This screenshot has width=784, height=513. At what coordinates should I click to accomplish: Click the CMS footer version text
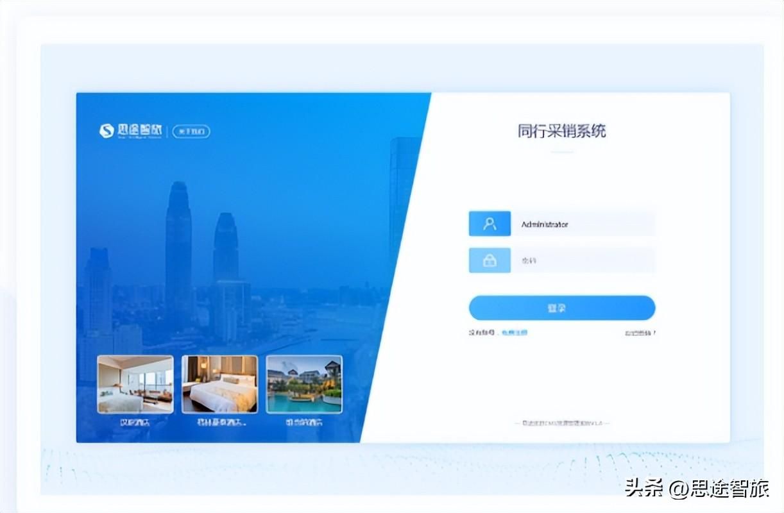tap(562, 423)
